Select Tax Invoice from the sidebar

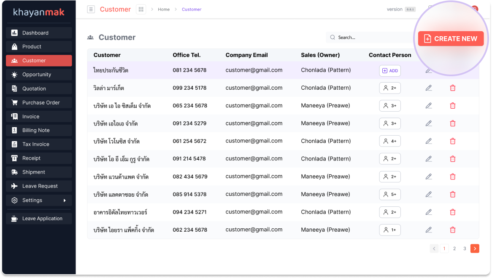coord(39,144)
